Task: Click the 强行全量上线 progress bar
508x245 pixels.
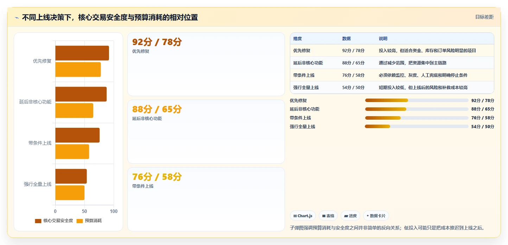Action: (417, 126)
